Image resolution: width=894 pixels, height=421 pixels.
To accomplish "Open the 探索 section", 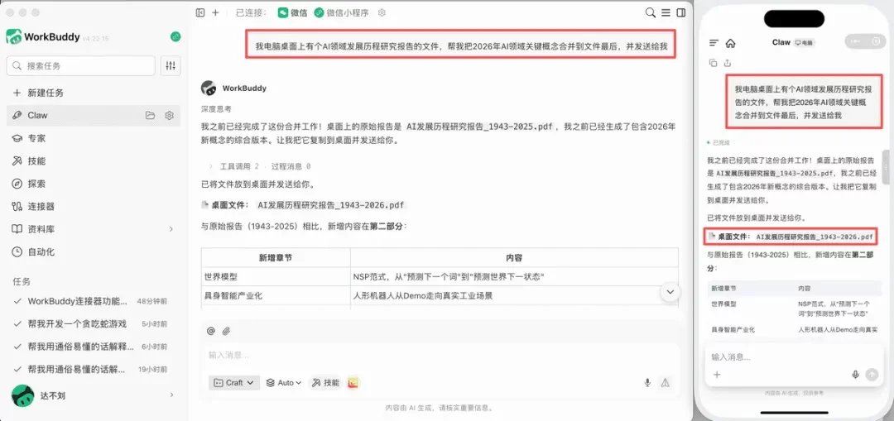I will coord(94,184).
